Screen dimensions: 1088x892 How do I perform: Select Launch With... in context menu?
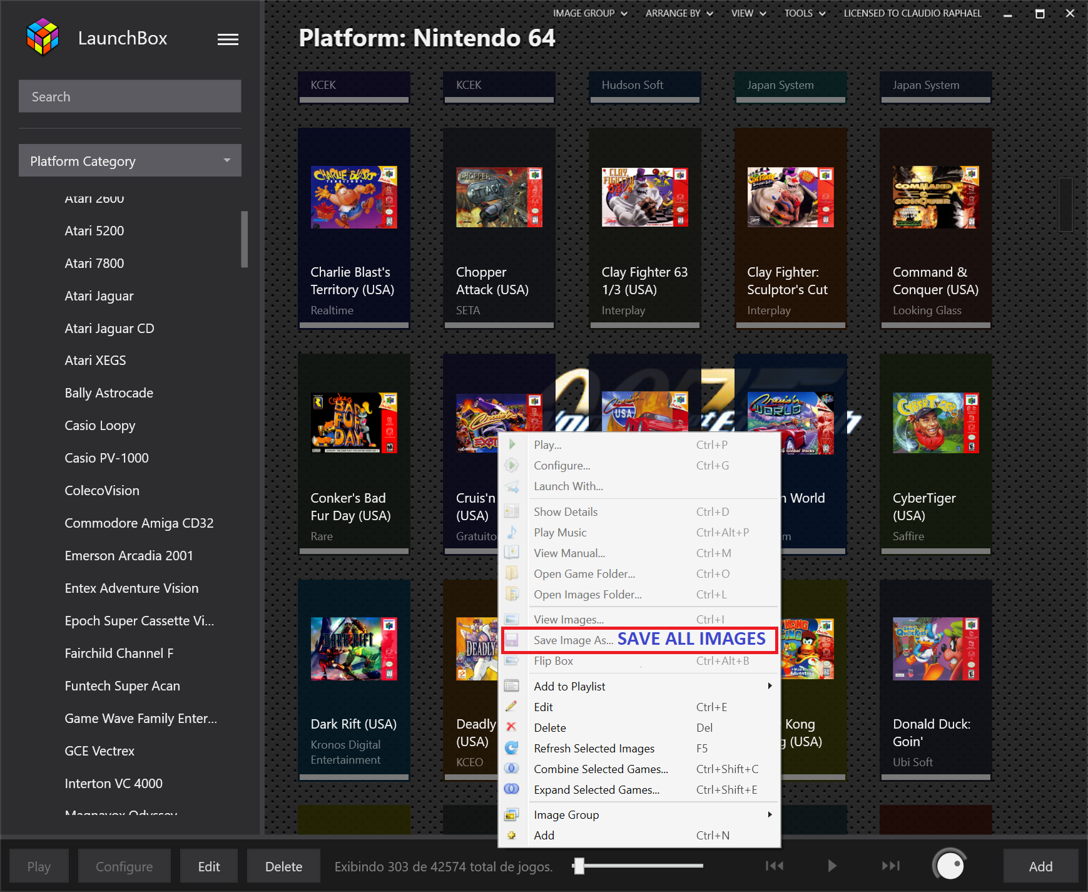pyautogui.click(x=639, y=486)
